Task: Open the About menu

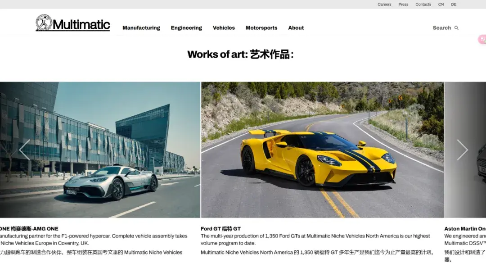Action: (x=296, y=28)
